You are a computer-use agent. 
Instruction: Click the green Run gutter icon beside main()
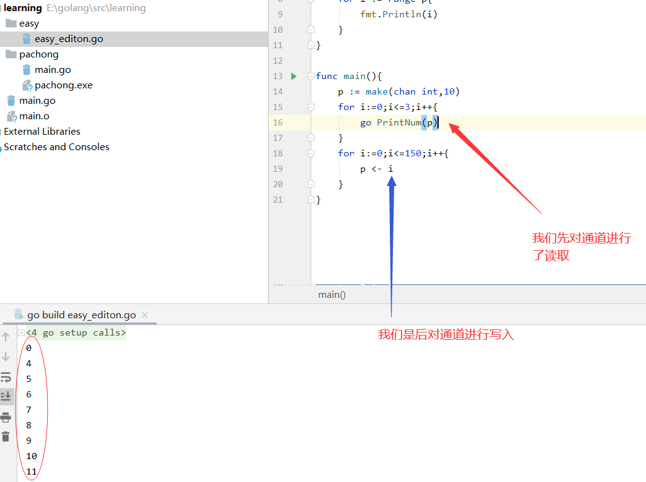click(294, 76)
